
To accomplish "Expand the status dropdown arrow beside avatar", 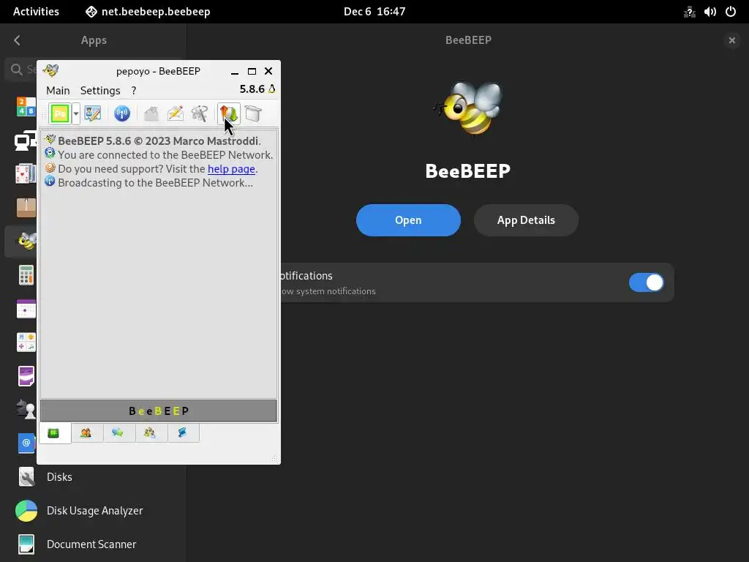I will [x=76, y=113].
